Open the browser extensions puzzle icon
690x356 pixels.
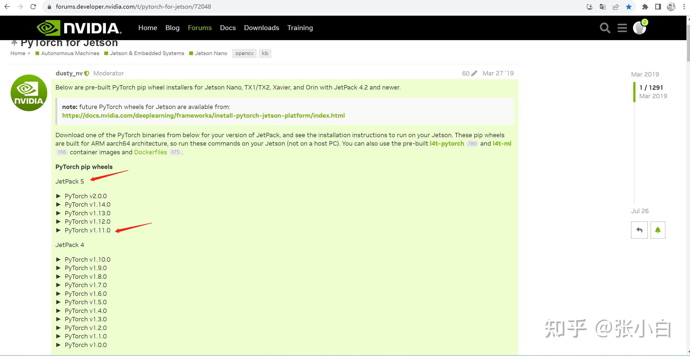coord(645,7)
